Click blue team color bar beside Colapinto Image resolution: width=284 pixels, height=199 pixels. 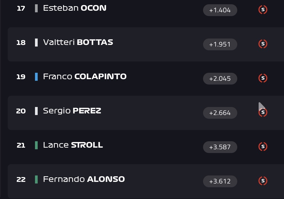click(x=36, y=77)
